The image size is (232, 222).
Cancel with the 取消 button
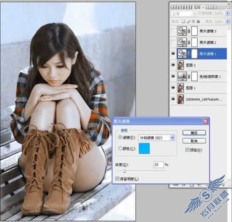[x=194, y=141]
